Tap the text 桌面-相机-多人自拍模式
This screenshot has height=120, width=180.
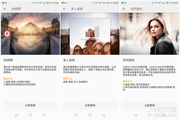[75, 82]
